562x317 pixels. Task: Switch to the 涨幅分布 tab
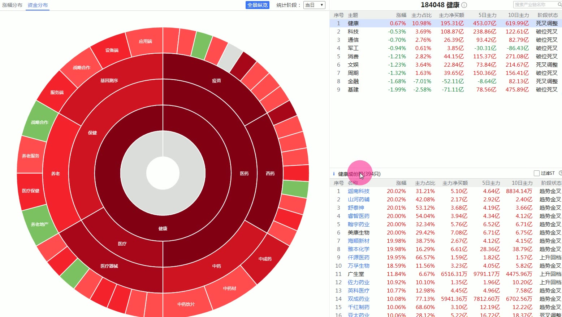[12, 5]
